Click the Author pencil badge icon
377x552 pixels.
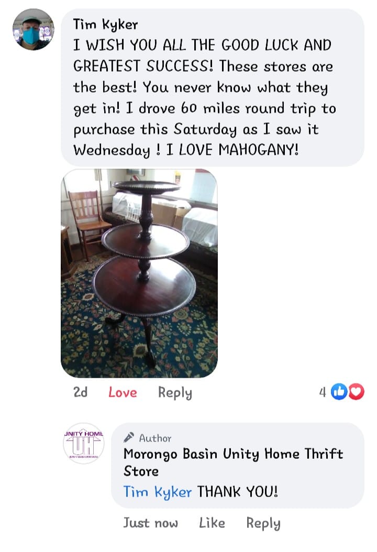(x=128, y=437)
